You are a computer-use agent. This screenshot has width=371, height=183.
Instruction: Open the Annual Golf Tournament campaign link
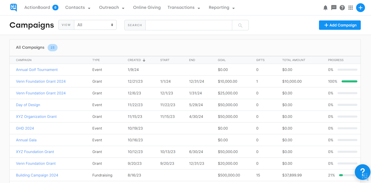coord(37,70)
